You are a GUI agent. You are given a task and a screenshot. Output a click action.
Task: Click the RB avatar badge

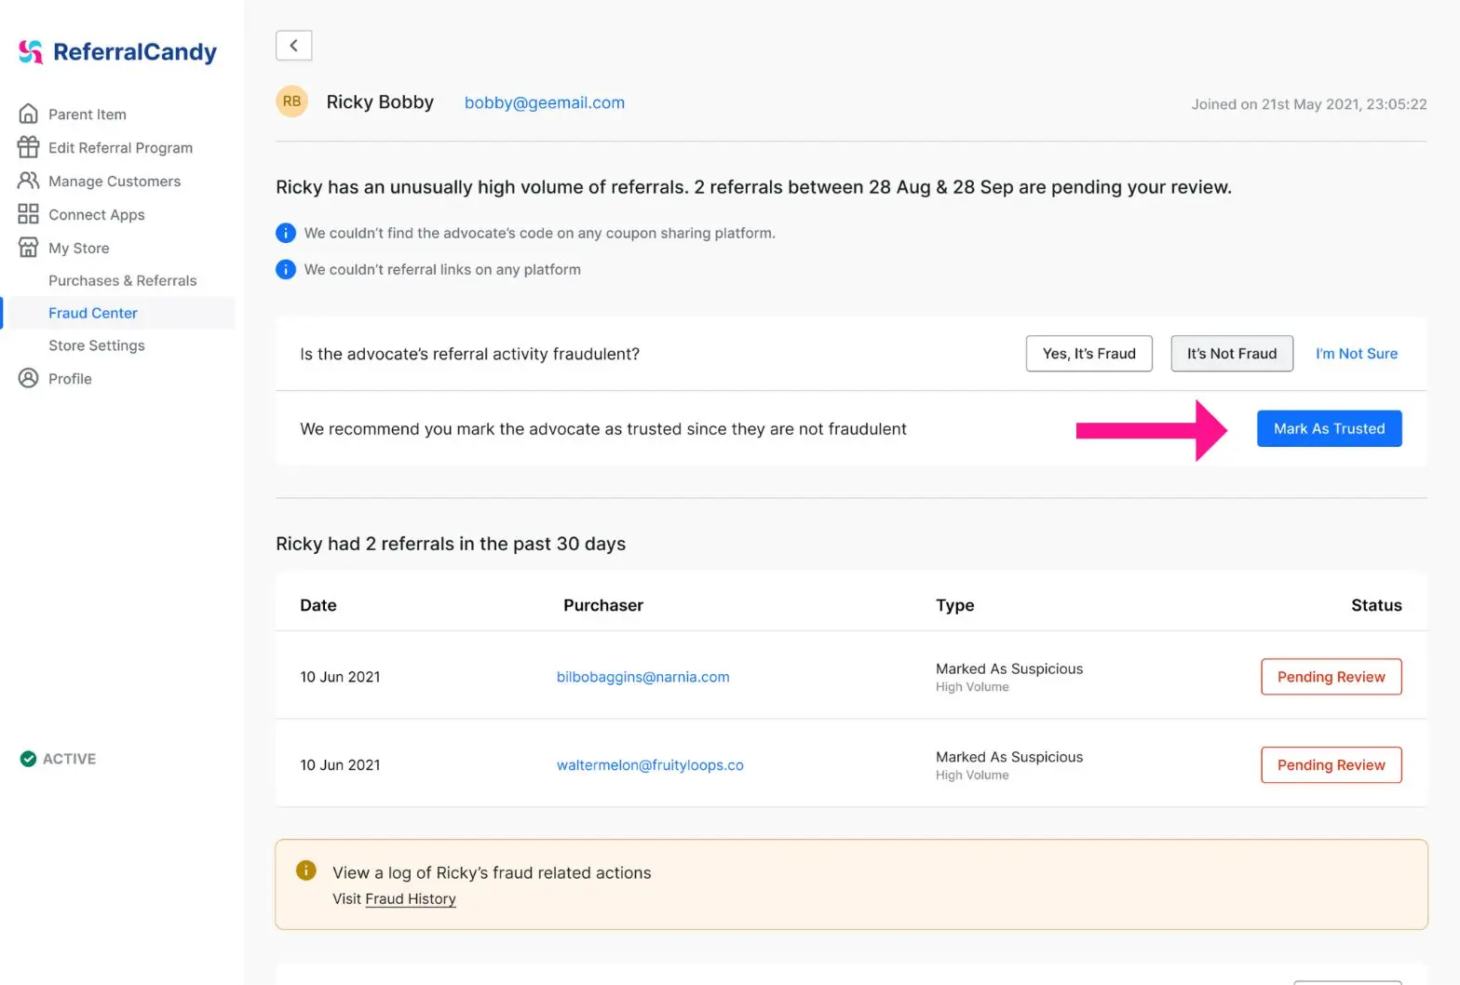pos(291,101)
